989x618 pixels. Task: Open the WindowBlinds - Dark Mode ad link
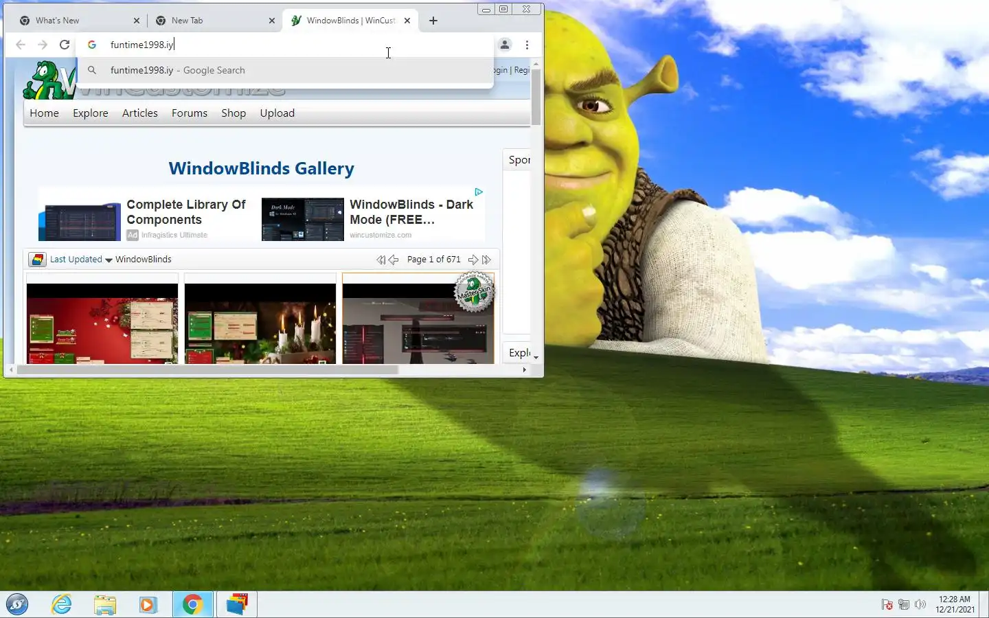pyautogui.click(x=411, y=212)
